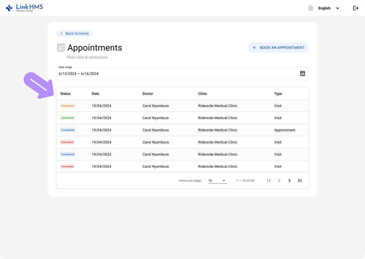Click the globe language icon
Screen dimensions: 365x259
310,8
